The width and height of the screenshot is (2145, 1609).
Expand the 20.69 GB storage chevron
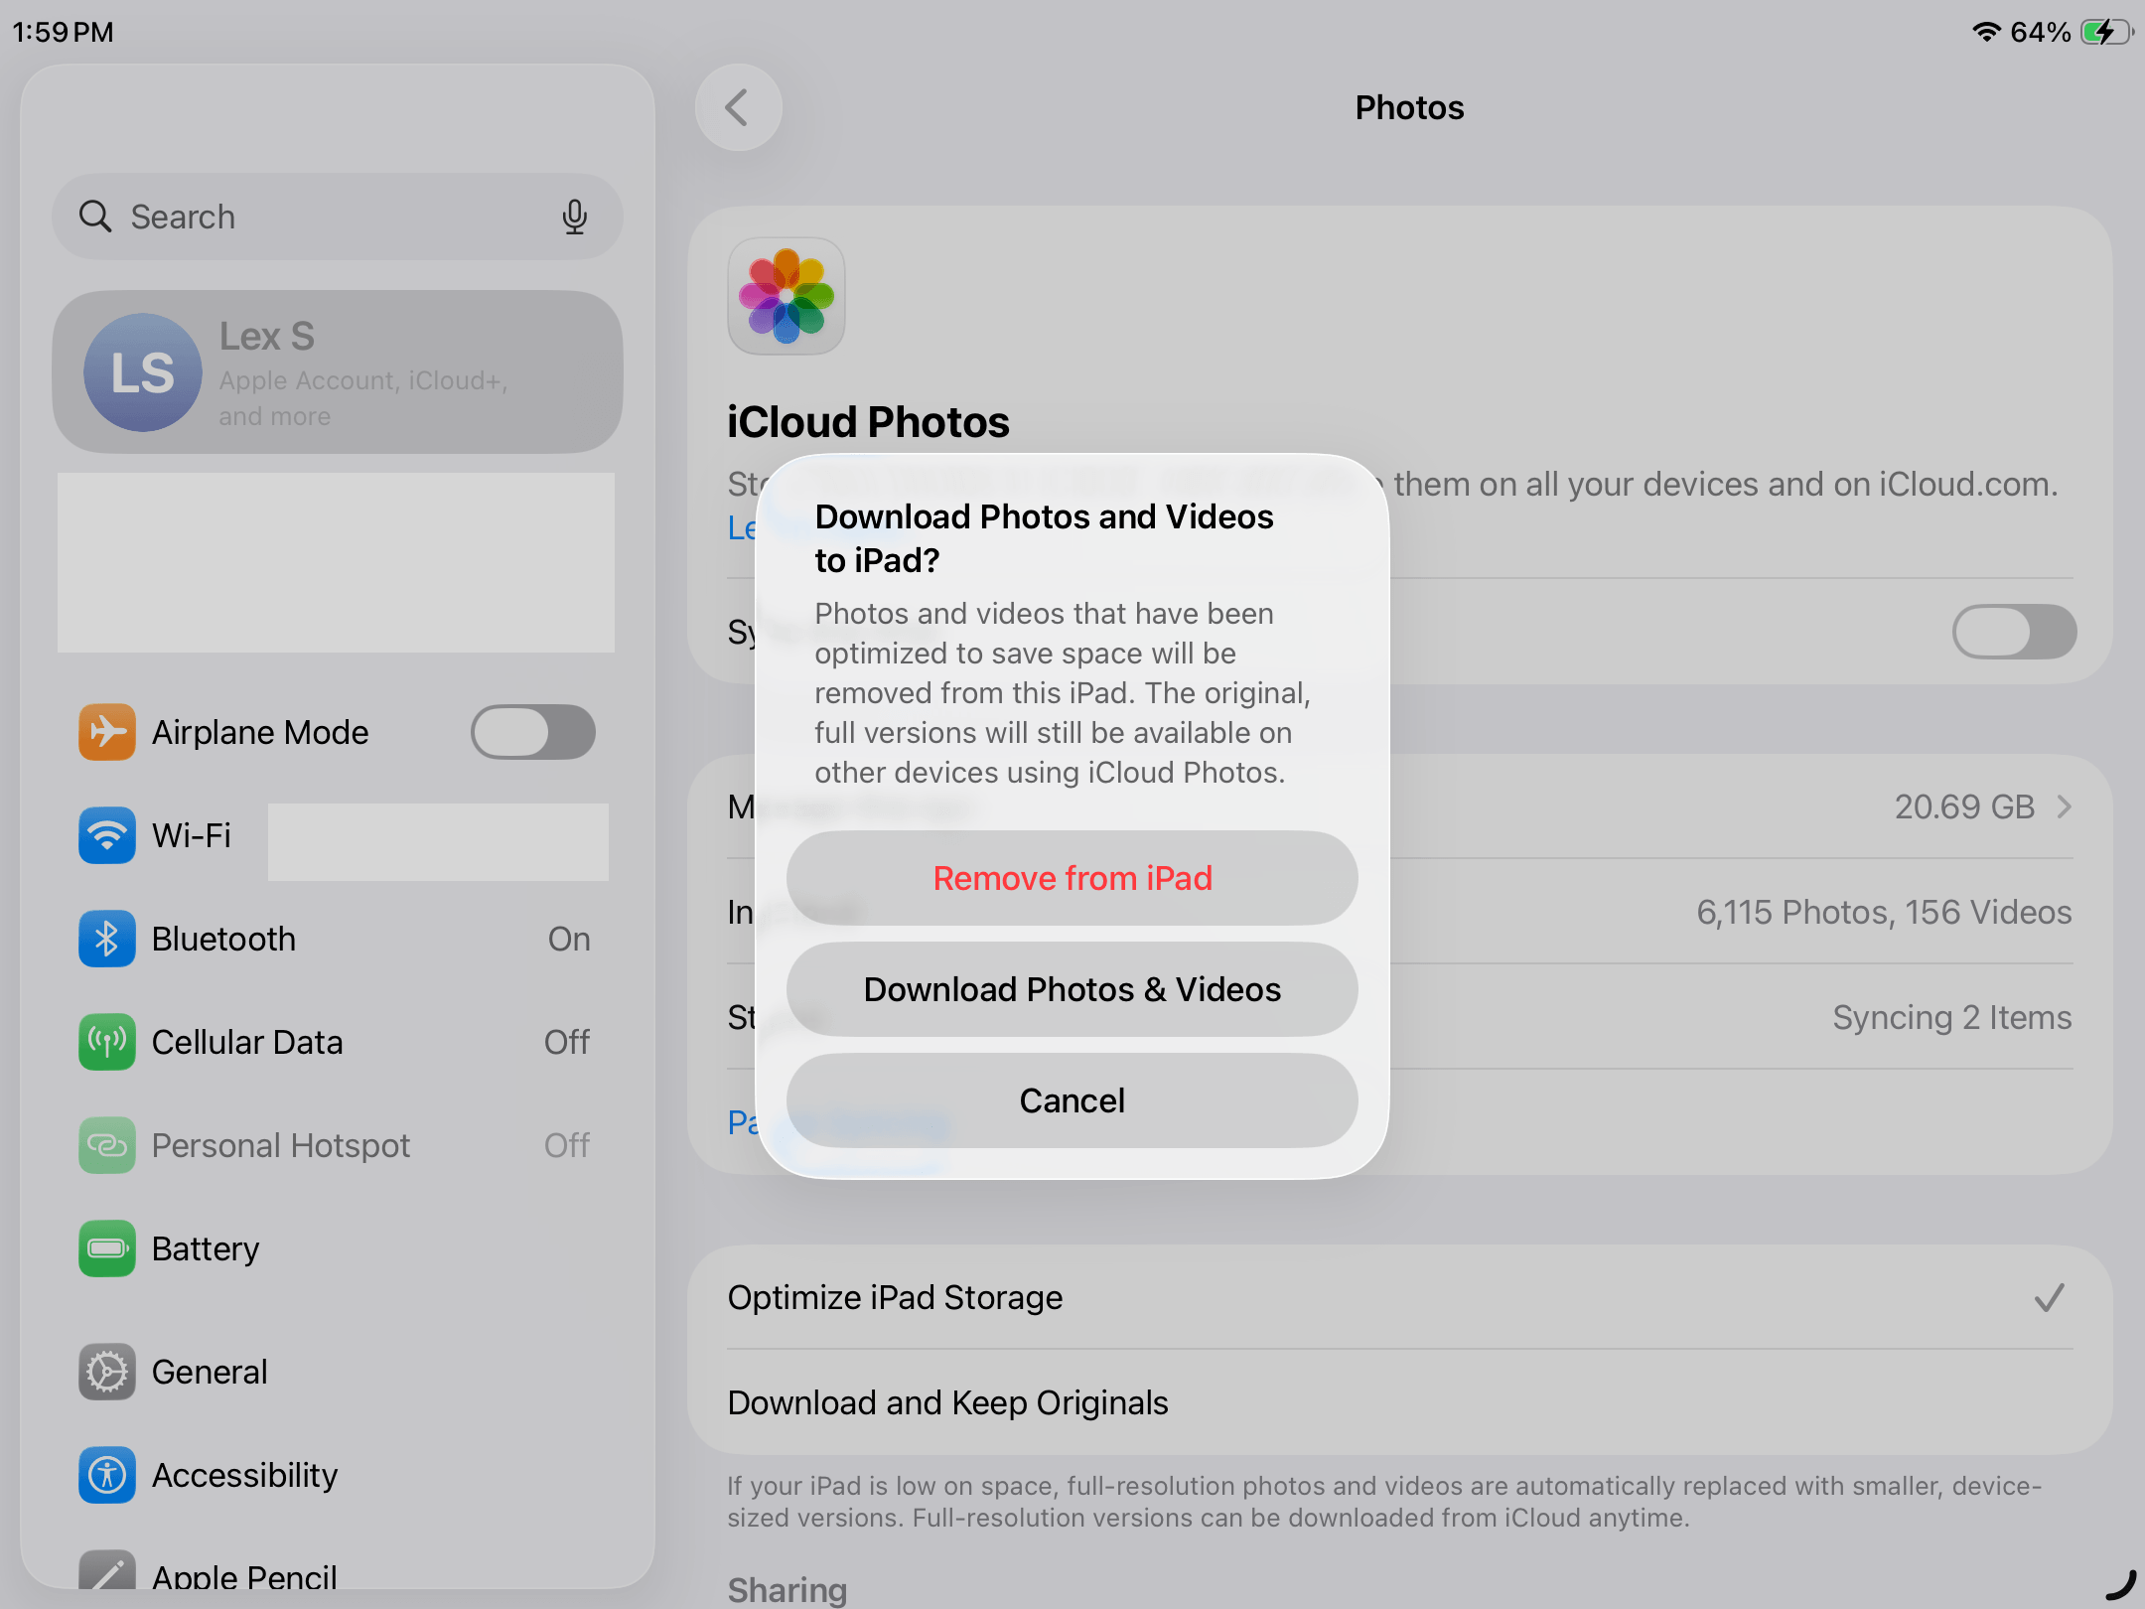click(x=2065, y=806)
